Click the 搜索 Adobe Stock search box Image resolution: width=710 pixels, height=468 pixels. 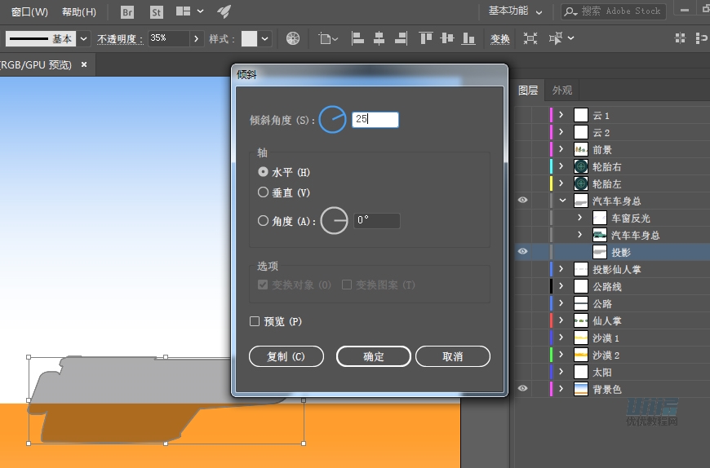613,11
